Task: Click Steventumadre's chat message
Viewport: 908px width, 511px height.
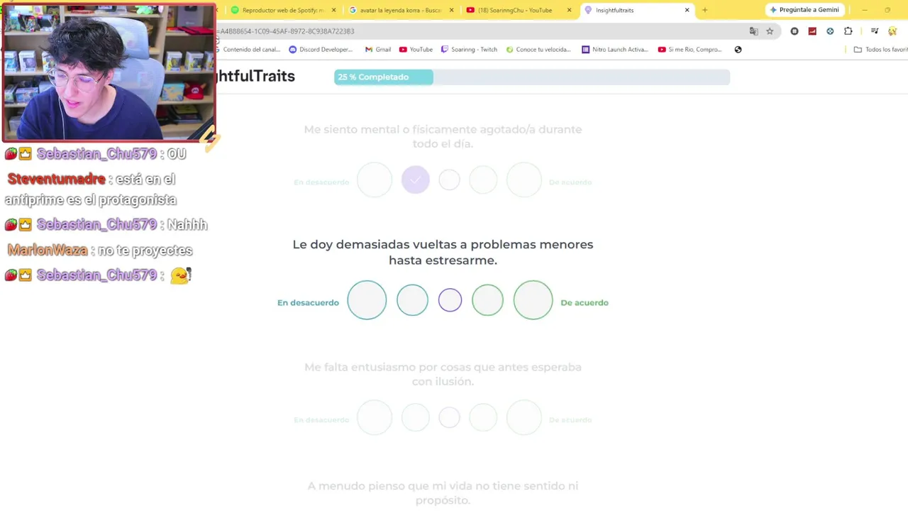Action: pyautogui.click(x=92, y=189)
